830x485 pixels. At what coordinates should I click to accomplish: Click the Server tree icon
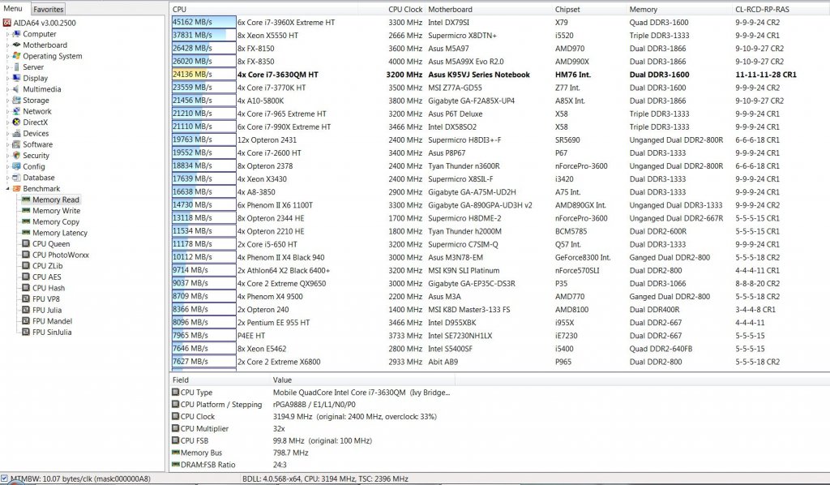[x=16, y=67]
